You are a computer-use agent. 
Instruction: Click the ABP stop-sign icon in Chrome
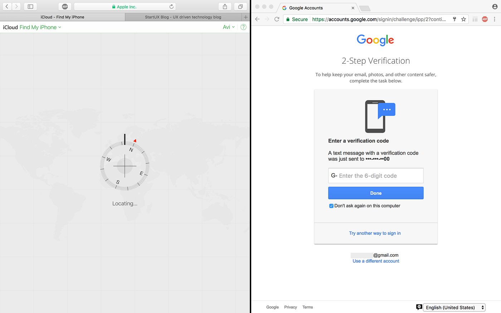coord(485,19)
